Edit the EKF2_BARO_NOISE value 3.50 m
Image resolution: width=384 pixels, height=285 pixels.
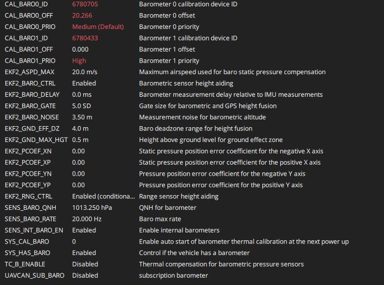click(x=82, y=117)
